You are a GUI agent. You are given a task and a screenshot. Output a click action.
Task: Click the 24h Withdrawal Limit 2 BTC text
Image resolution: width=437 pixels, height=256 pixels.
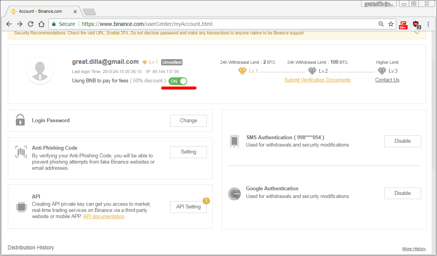click(x=248, y=62)
